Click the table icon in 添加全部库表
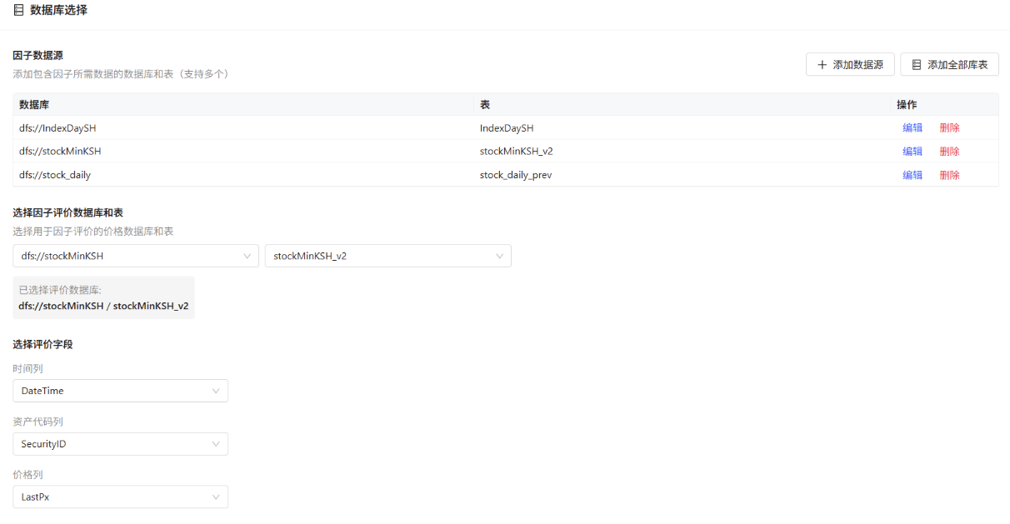 coord(917,65)
